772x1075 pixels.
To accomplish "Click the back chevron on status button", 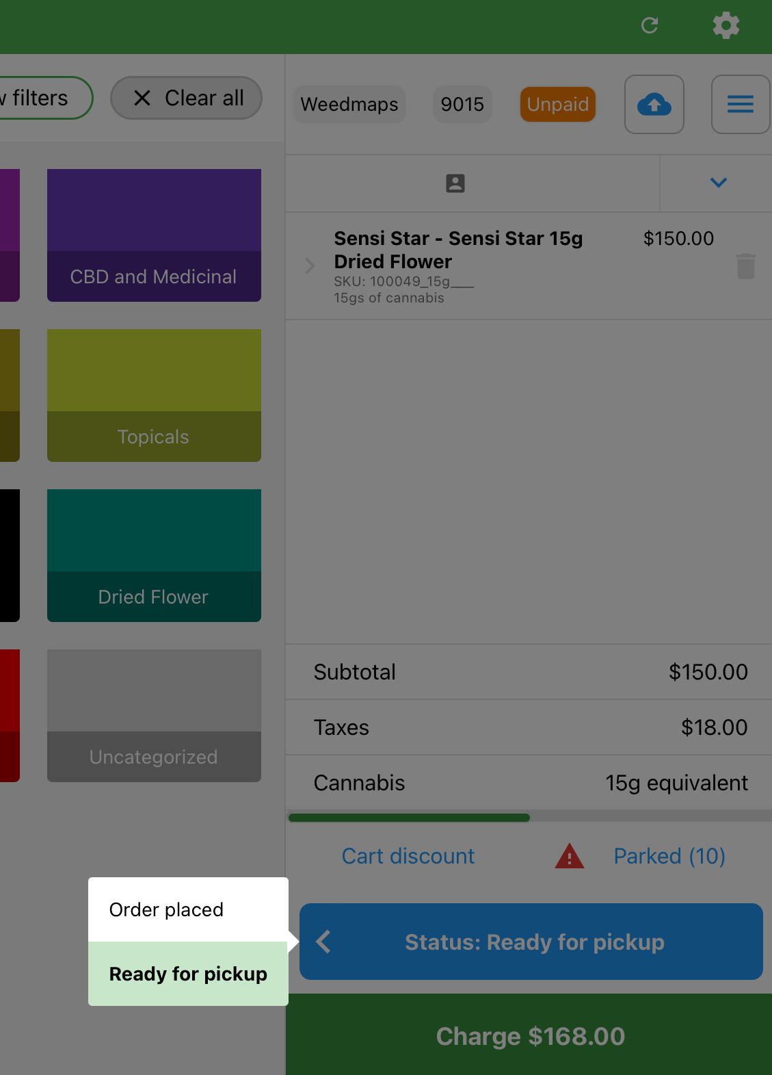I will 324,942.
